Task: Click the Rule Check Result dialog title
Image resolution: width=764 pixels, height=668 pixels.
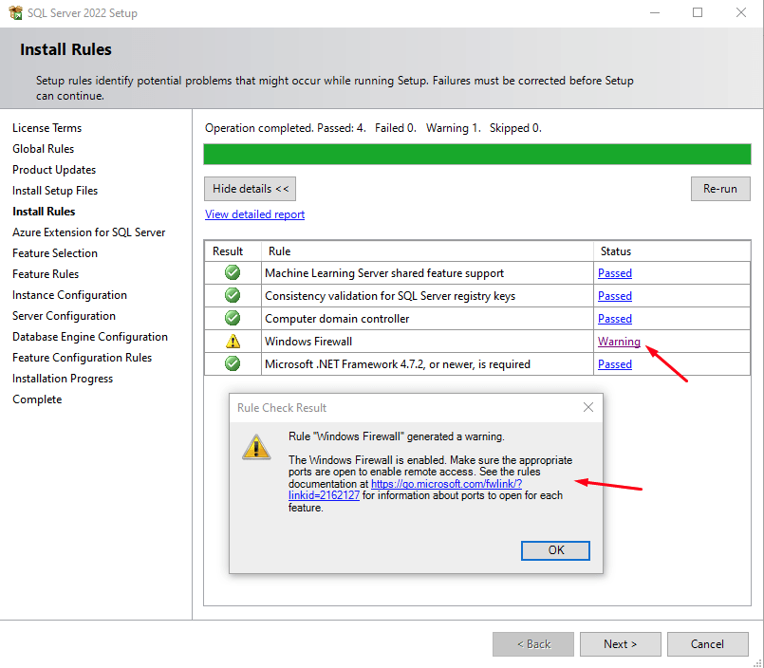Action: (282, 408)
